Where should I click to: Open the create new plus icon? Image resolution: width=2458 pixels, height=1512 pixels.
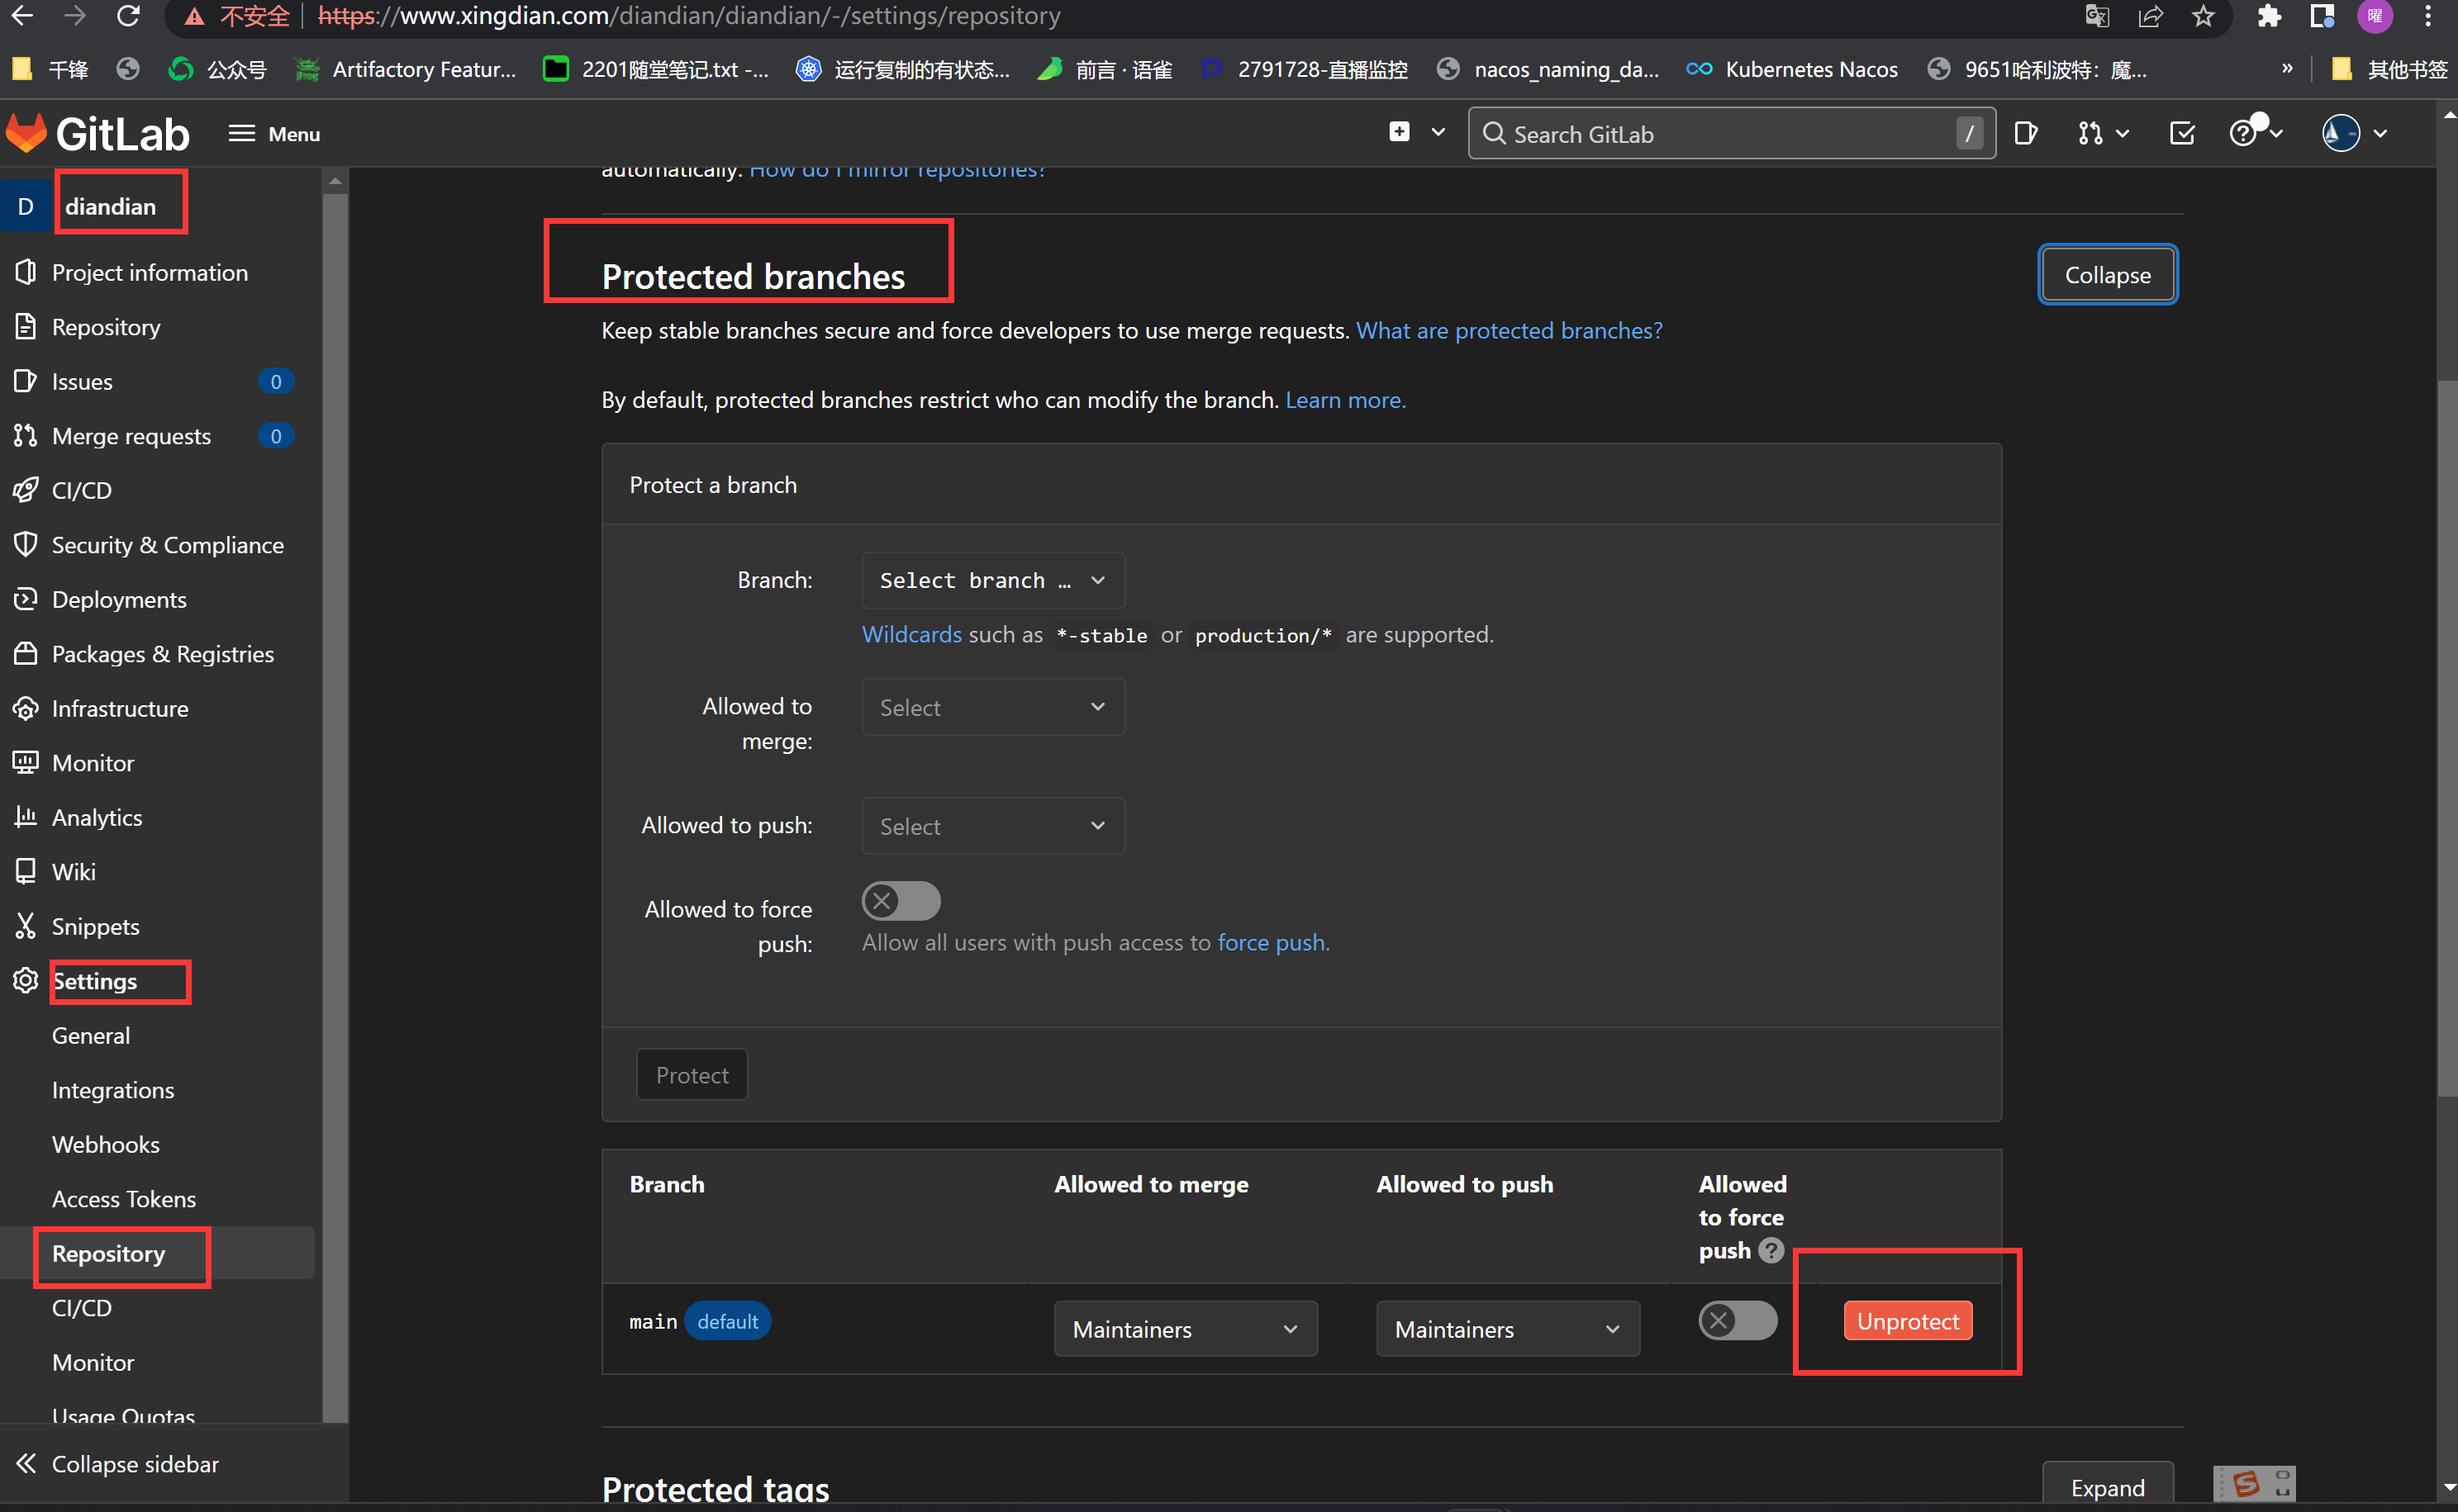click(x=1399, y=132)
